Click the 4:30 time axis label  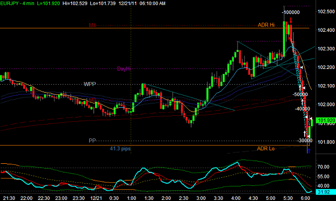click(253, 198)
